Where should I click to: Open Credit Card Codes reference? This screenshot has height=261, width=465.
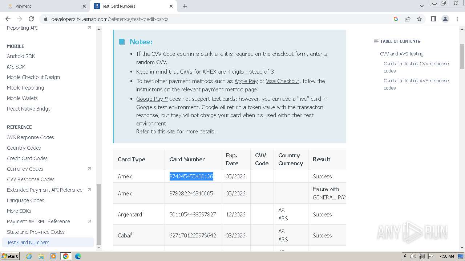coord(27,158)
